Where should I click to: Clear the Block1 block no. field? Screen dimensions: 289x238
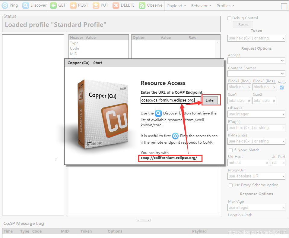[249, 87]
